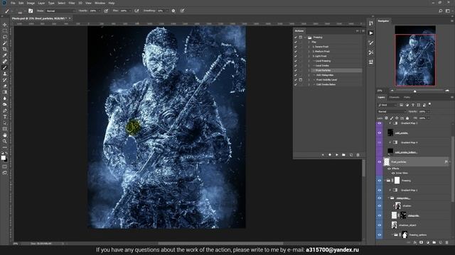Expand the Freezing_options layer group
This screenshot has height=255, width=455.
(392, 234)
